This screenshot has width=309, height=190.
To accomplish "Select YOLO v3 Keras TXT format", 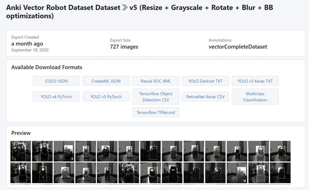I will (x=255, y=81).
